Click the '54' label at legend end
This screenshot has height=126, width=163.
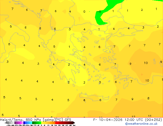coord(74,125)
